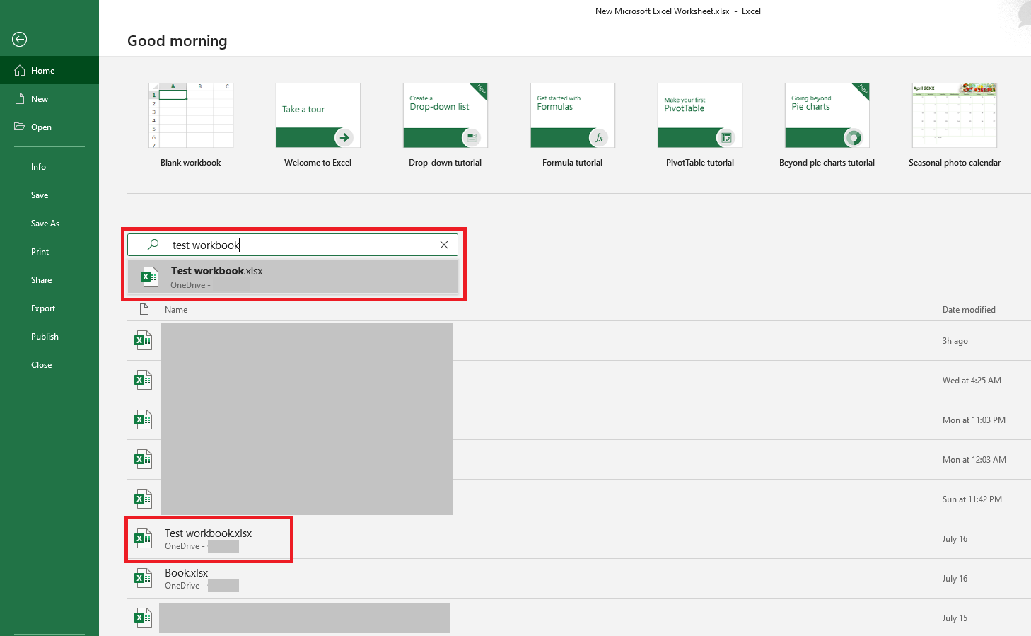
Task: Sort files by the Date modified header
Action: (x=969, y=310)
